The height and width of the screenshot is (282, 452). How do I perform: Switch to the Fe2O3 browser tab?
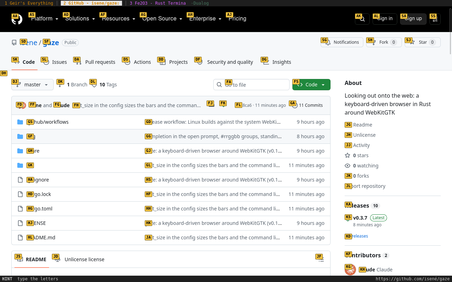pyautogui.click(x=157, y=3)
